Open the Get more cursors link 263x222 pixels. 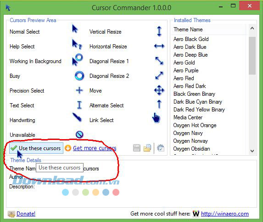pos(95,148)
